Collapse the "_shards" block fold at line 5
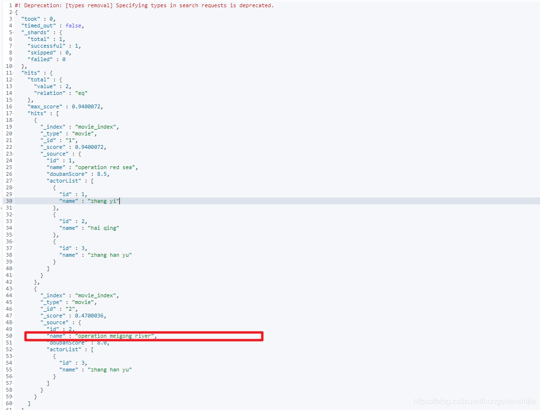Viewport: 540px width, 410px height. (x=13, y=32)
